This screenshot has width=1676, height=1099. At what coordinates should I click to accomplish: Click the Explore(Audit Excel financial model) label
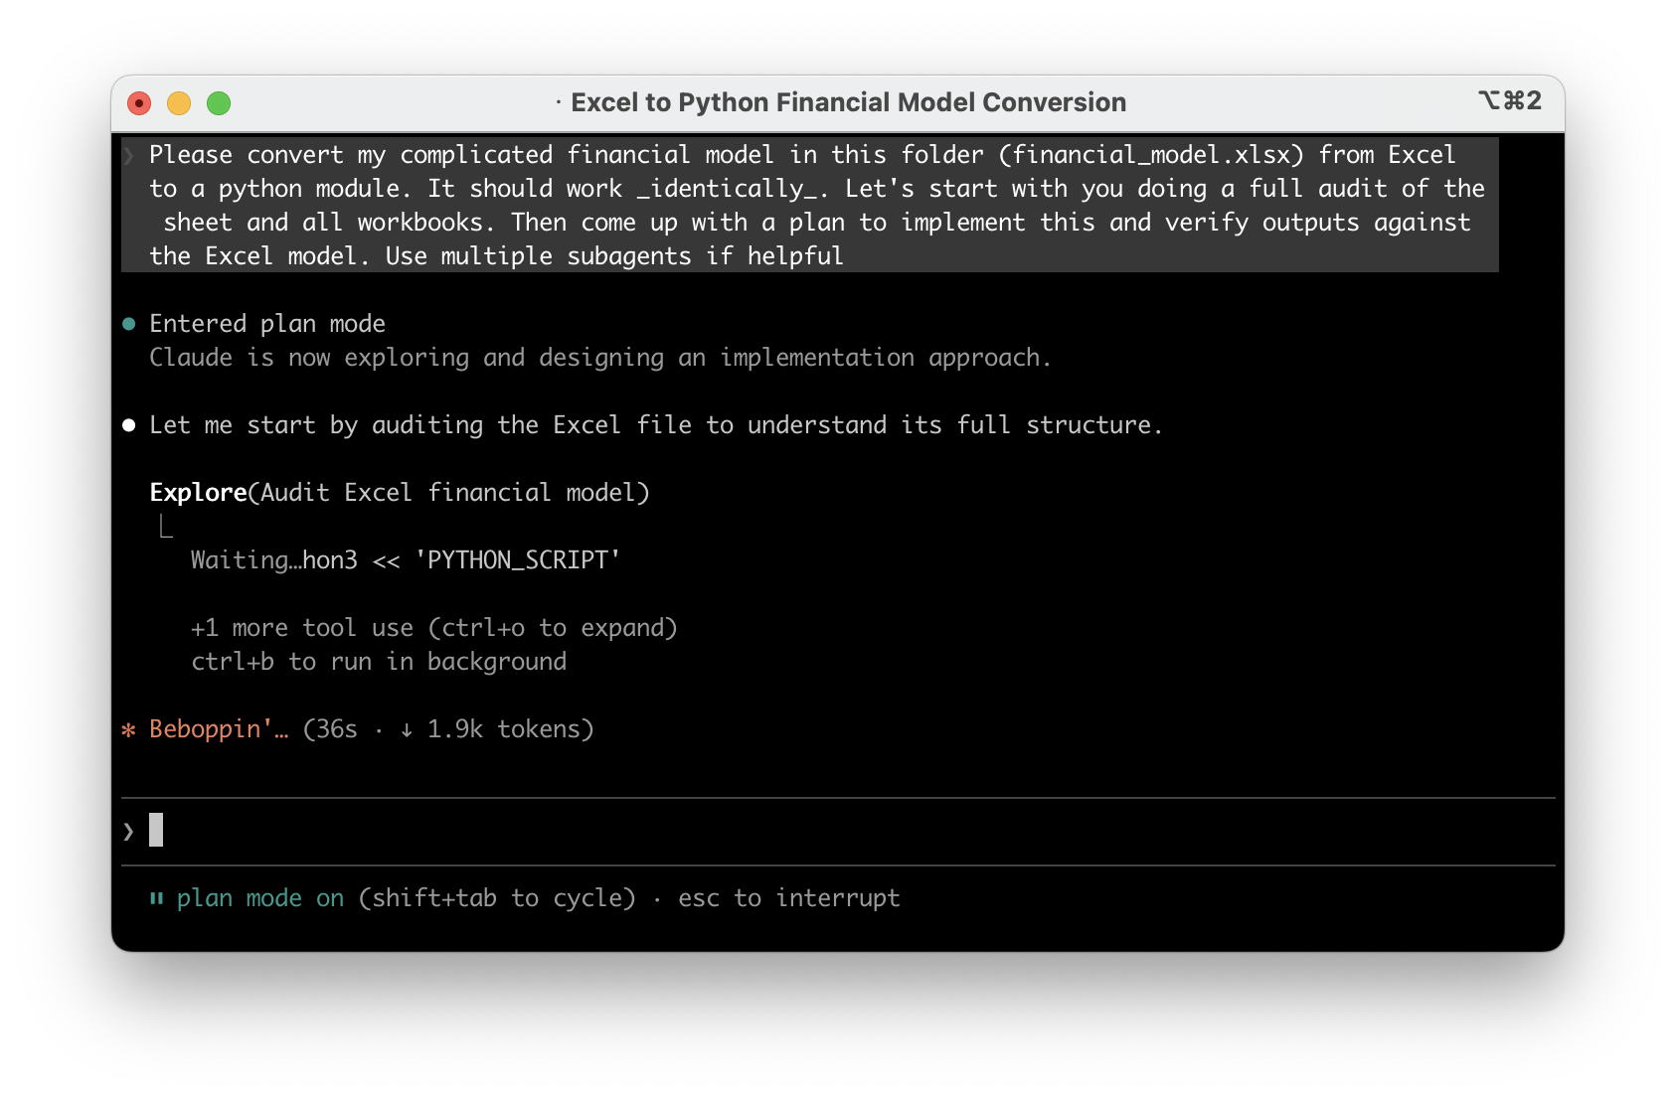pos(400,492)
